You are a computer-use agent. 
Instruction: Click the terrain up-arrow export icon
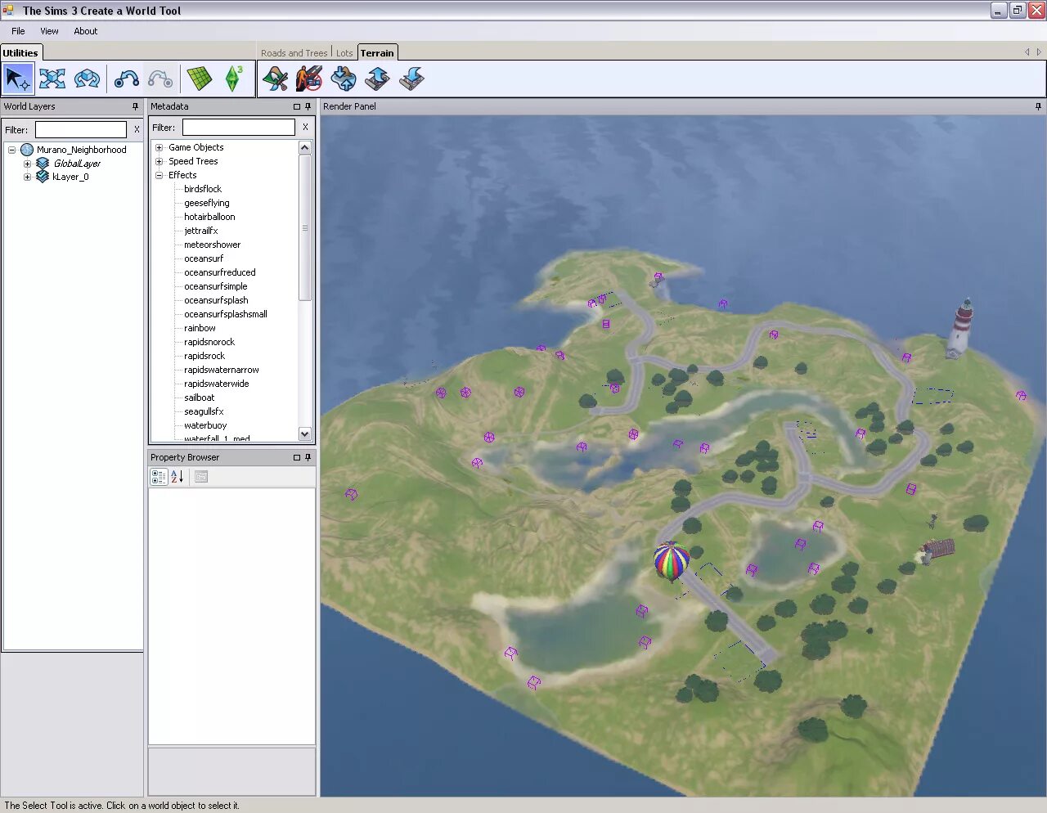tap(377, 79)
